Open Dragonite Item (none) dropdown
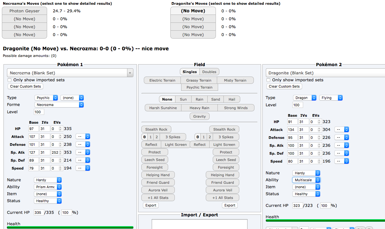The height and width of the screenshot is (229, 385). tap(306, 187)
